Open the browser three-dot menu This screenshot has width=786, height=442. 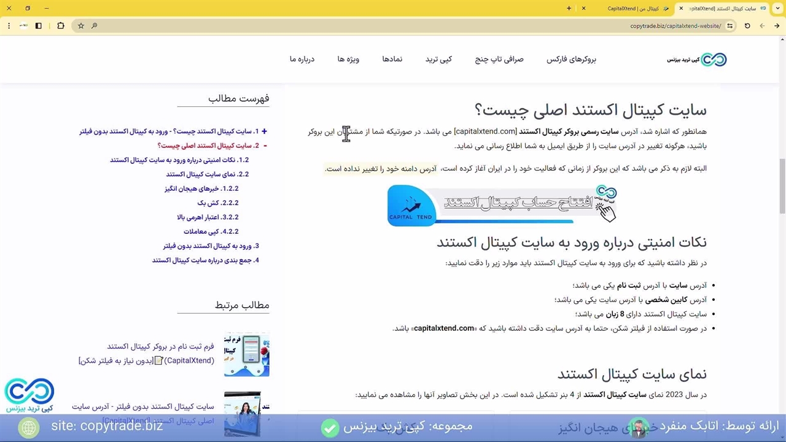pos(9,26)
